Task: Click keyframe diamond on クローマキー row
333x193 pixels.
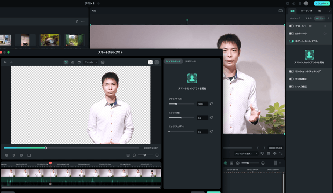Action: pyautogui.click(x=325, y=26)
